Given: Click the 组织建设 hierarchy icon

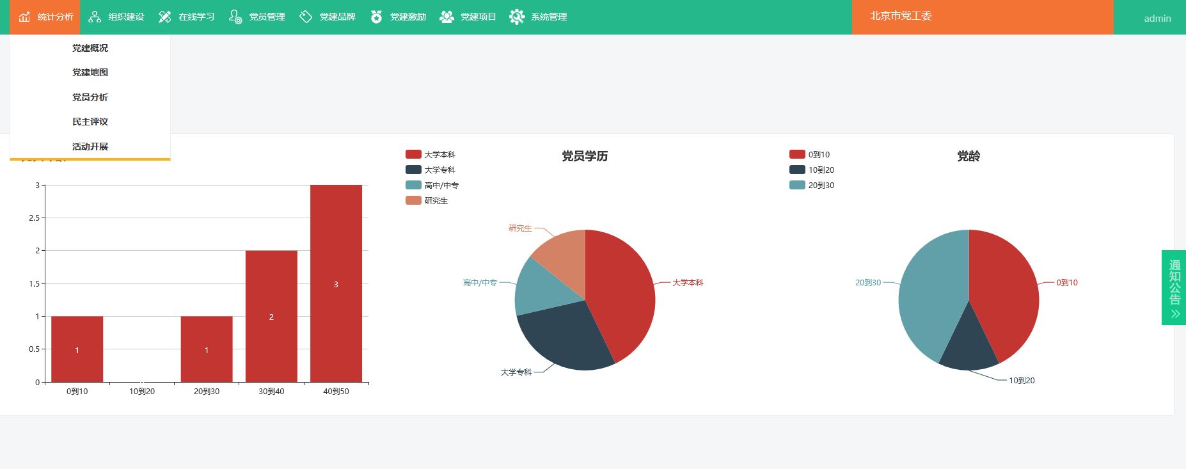Looking at the screenshot, I should pyautogui.click(x=95, y=17).
